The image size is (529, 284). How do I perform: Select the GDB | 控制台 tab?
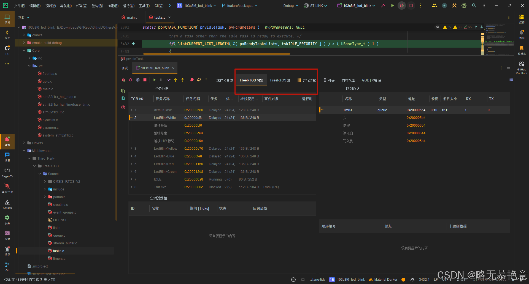372,80
